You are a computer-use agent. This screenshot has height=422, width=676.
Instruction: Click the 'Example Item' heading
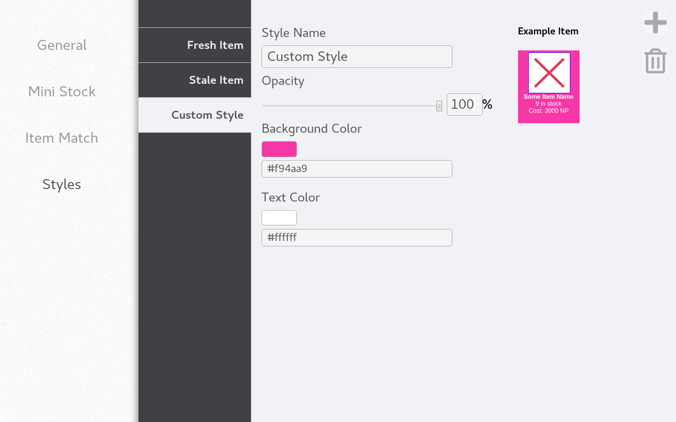click(548, 31)
